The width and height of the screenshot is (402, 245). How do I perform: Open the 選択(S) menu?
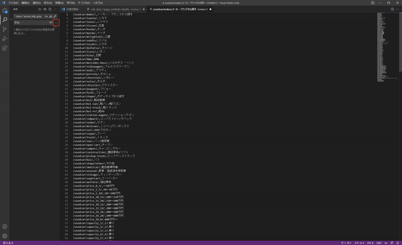click(37, 3)
